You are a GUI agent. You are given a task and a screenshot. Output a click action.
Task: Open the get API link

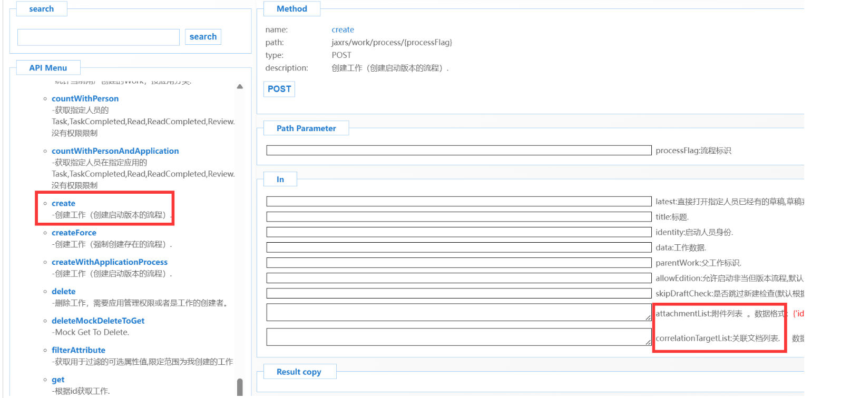click(x=58, y=380)
